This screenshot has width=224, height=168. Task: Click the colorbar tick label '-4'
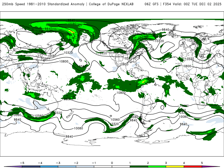pos(40,163)
